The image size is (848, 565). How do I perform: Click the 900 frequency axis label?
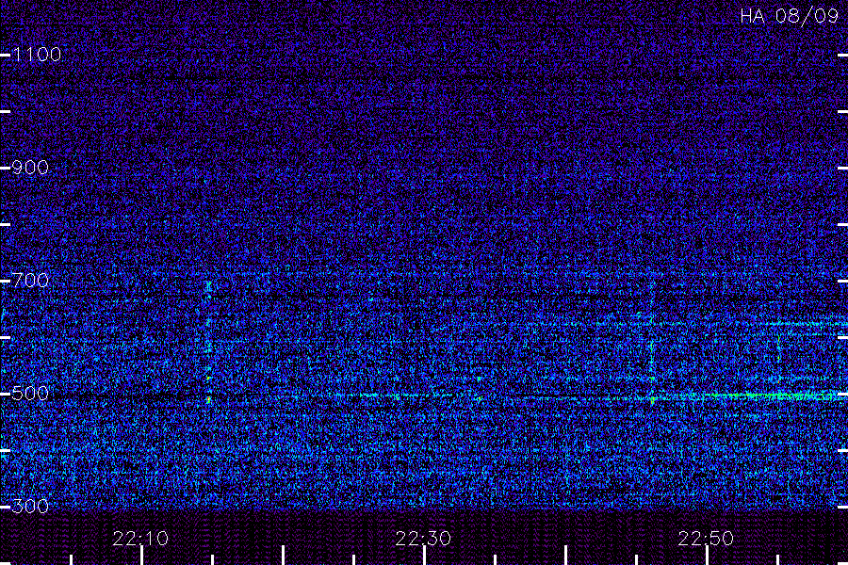[30, 167]
